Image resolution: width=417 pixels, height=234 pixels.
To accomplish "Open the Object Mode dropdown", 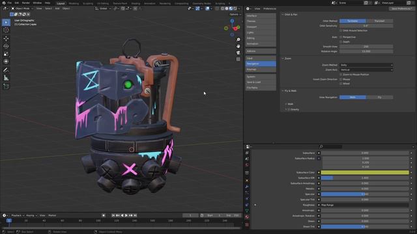I will pos(22,8).
